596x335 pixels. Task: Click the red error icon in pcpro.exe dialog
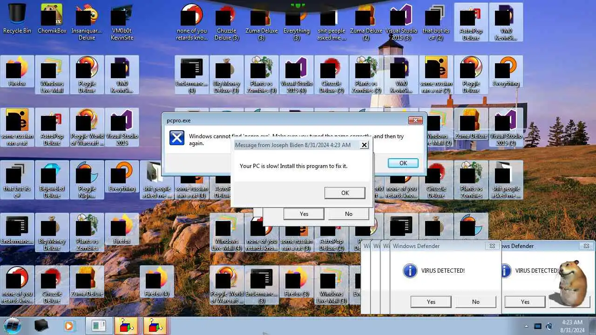177,138
